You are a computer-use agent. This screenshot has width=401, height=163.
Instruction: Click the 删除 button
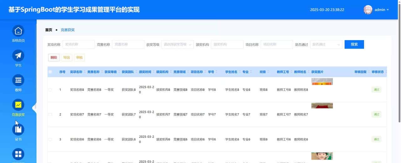coord(54,58)
